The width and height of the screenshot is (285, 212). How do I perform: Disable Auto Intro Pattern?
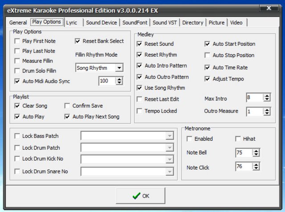(x=139, y=65)
